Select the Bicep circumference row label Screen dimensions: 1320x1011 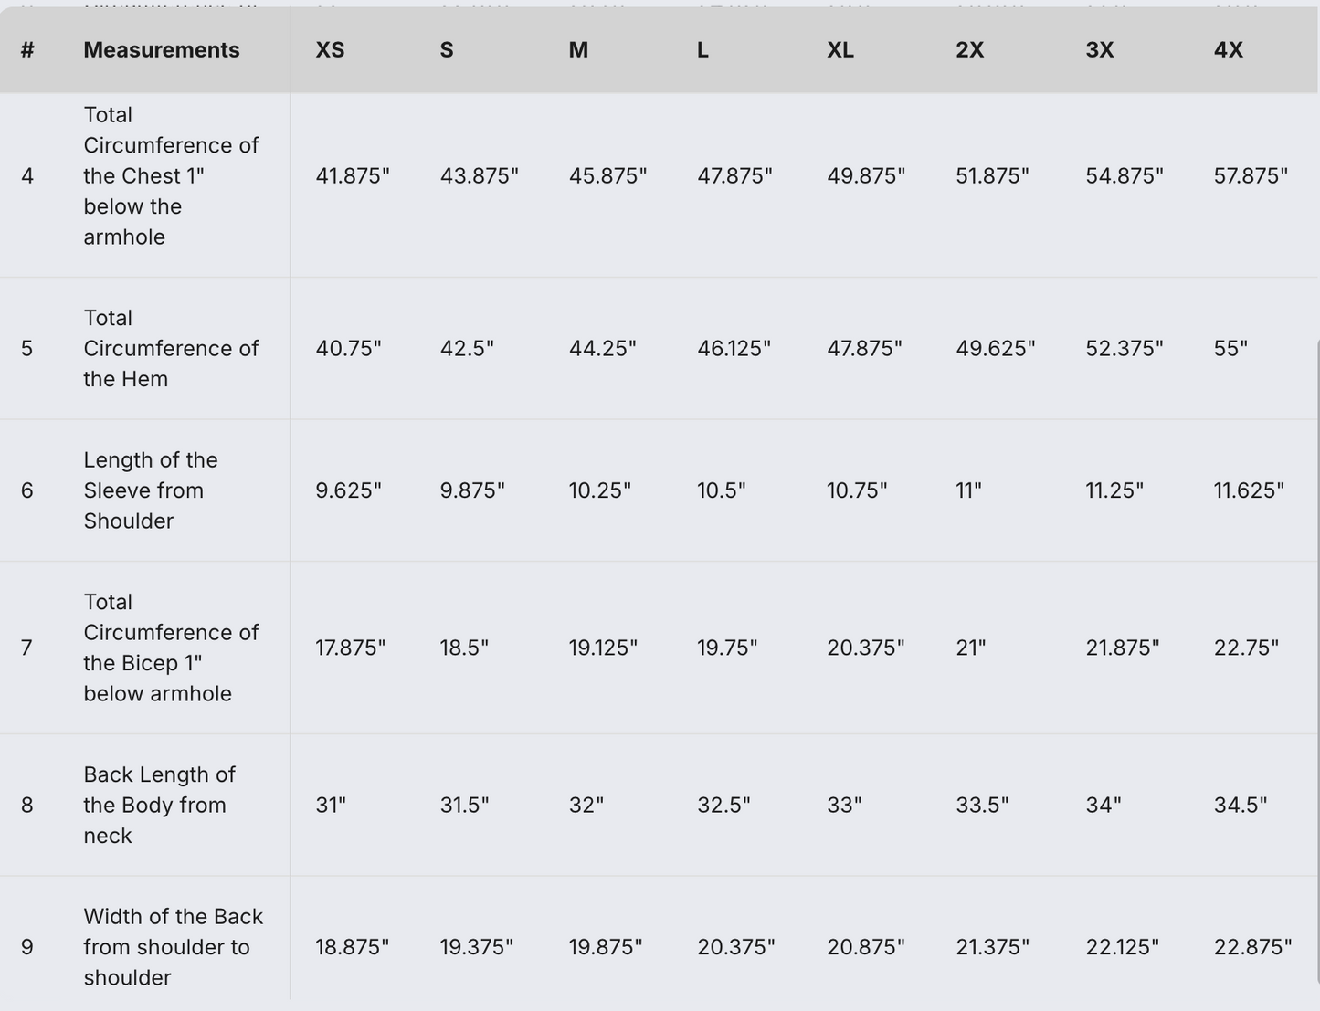pyautogui.click(x=171, y=648)
